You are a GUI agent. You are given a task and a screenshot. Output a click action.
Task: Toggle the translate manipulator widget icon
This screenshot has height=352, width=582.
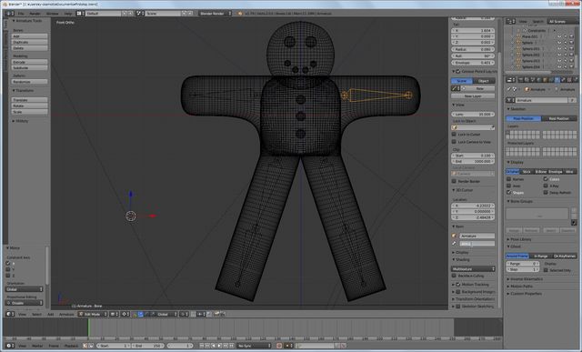pos(141,314)
